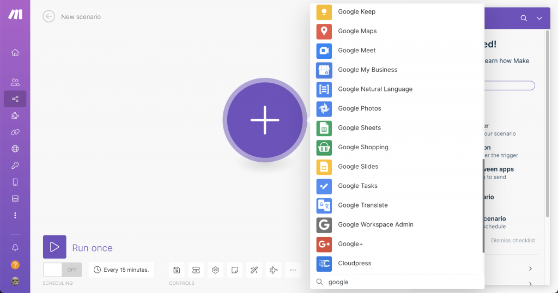Click the Auto-align control icon

(x=196, y=270)
